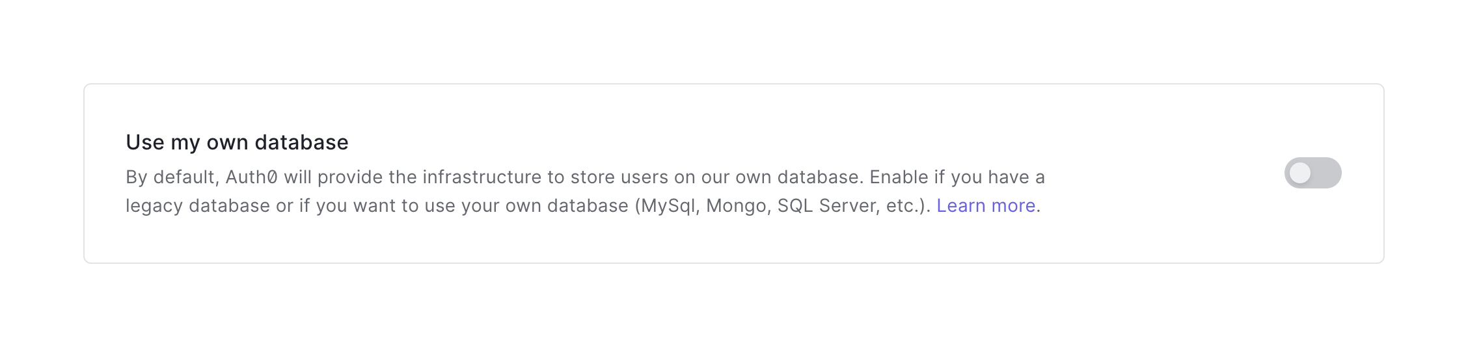Open the Learn more link
Screen dimensions: 1468x347
[x=985, y=206]
